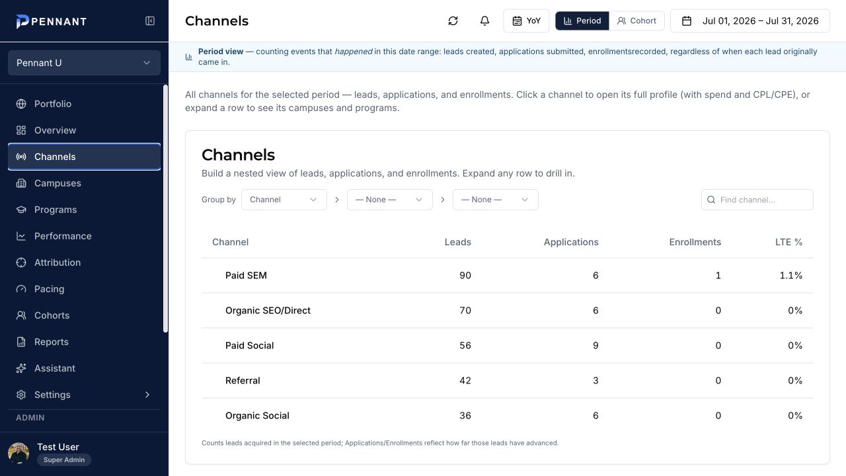Open the Pennant U organization dropdown
Viewport: 846px width, 476px height.
[84, 63]
